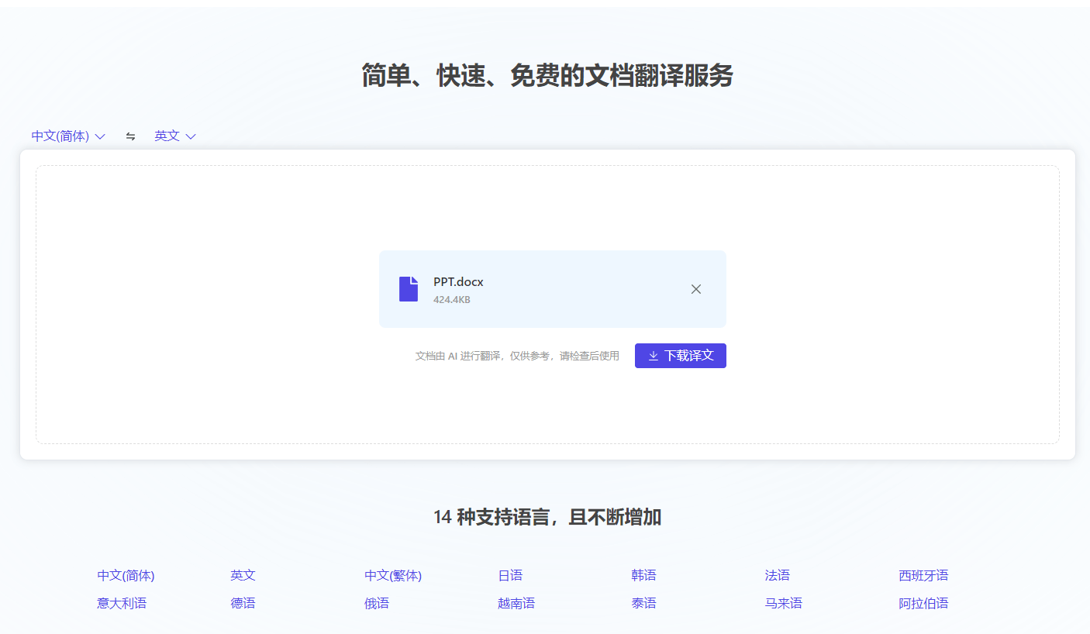Select the 日语 language link
The image size is (1090, 634).
point(510,575)
